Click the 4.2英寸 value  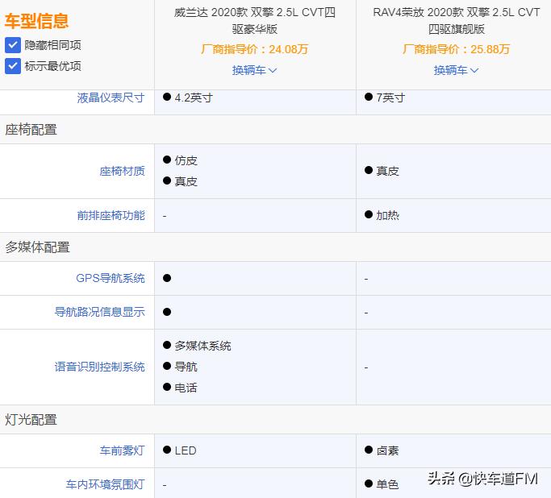point(194,98)
